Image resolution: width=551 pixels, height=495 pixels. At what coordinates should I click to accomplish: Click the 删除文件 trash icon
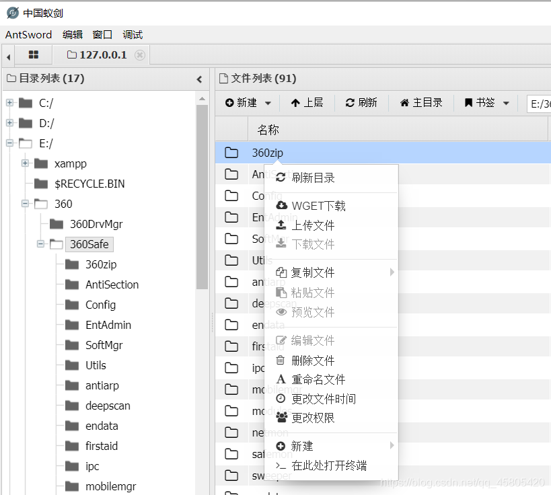tap(282, 360)
